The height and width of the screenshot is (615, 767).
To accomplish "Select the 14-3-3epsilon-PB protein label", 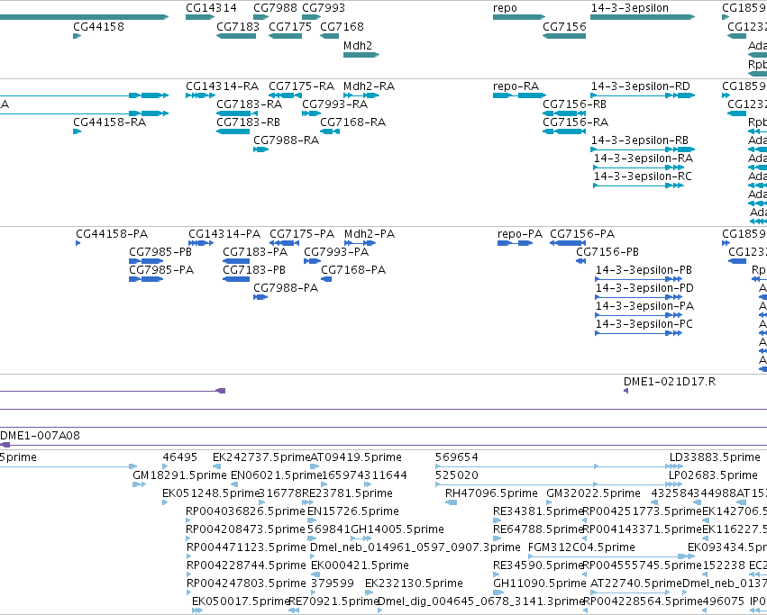I will (644, 270).
